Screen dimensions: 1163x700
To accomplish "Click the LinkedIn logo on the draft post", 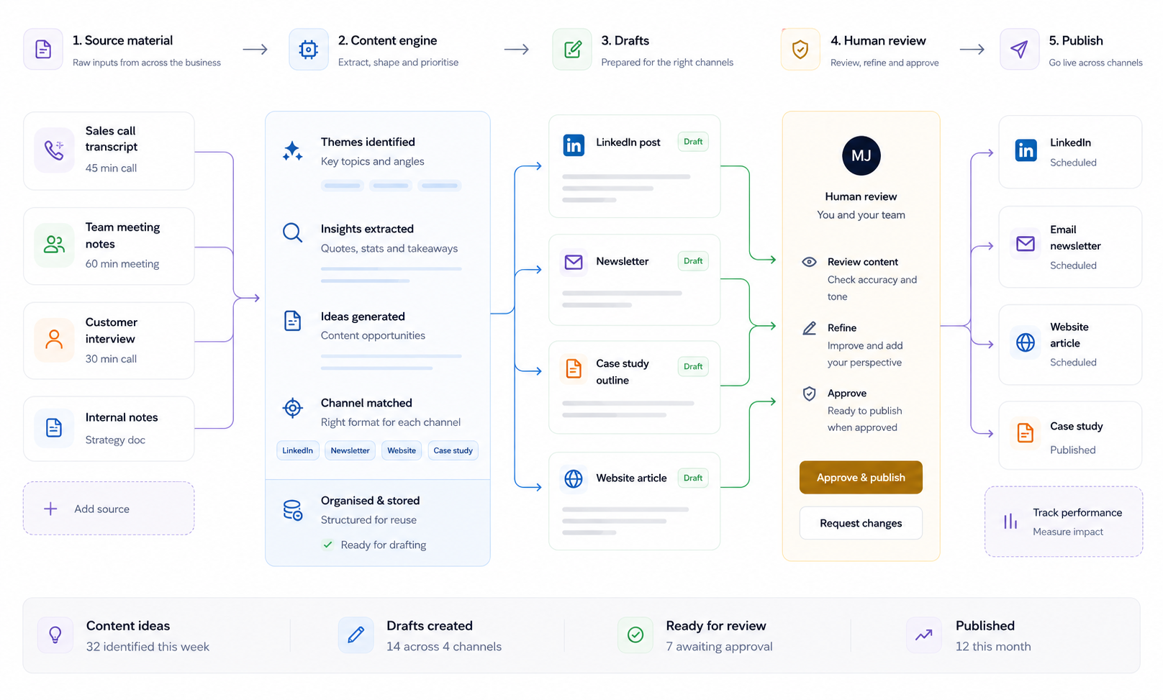I will point(574,145).
